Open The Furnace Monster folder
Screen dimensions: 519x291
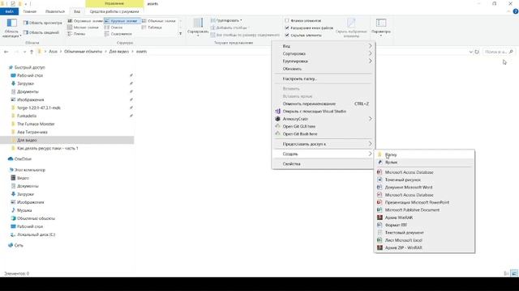(36, 124)
